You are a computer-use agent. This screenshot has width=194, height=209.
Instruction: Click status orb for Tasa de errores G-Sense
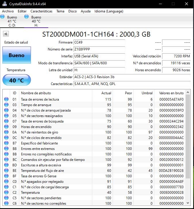(x=6, y=176)
